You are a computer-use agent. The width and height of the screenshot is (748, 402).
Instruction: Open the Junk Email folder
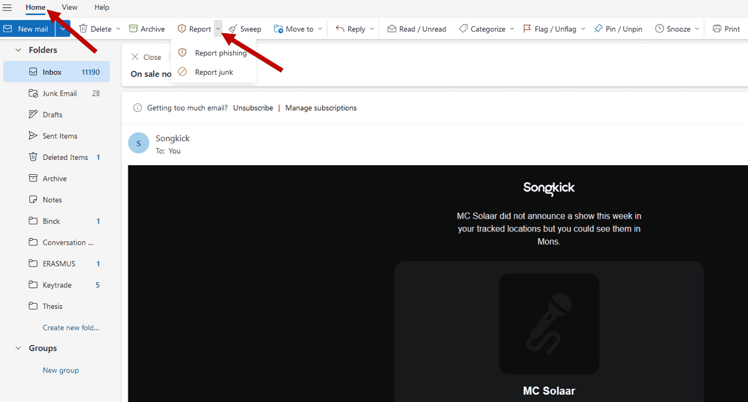click(x=59, y=93)
